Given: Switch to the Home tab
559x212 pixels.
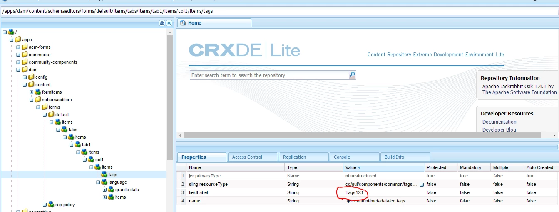Looking at the screenshot, I should tap(214, 23).
